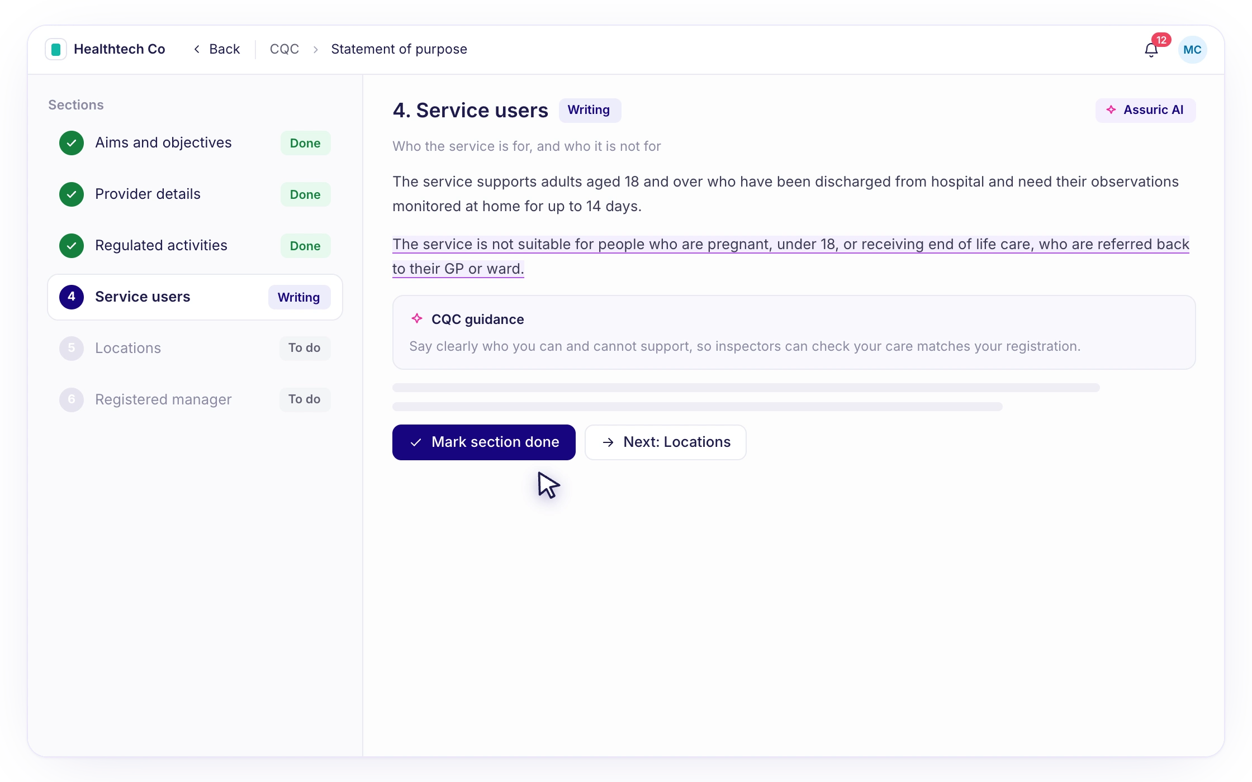Screen dimensions: 1252x782
Task: Click the number 6 circle for Registered manager
Action: 72,400
